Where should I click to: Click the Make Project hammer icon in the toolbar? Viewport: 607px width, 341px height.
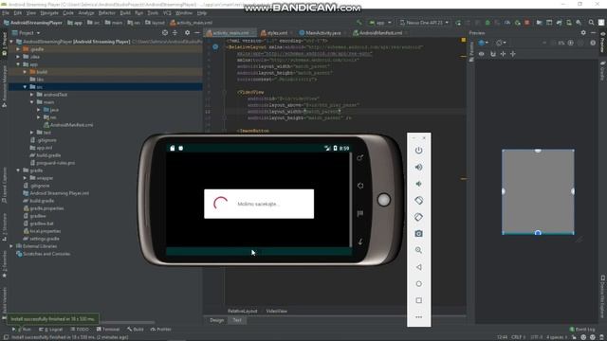pos(359,23)
